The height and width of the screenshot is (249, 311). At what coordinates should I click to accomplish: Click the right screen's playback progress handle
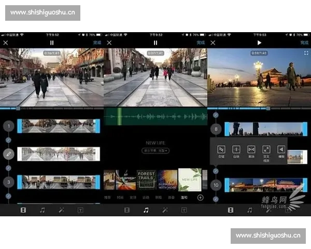[x=268, y=108]
